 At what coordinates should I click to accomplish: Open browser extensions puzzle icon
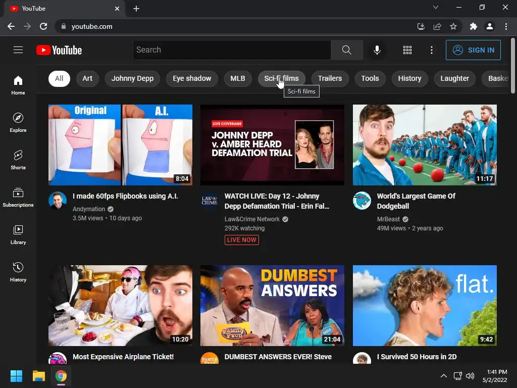pos(473,26)
